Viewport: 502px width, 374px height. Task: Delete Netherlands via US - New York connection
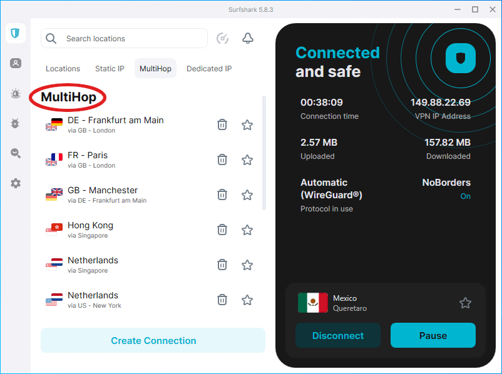coord(222,300)
